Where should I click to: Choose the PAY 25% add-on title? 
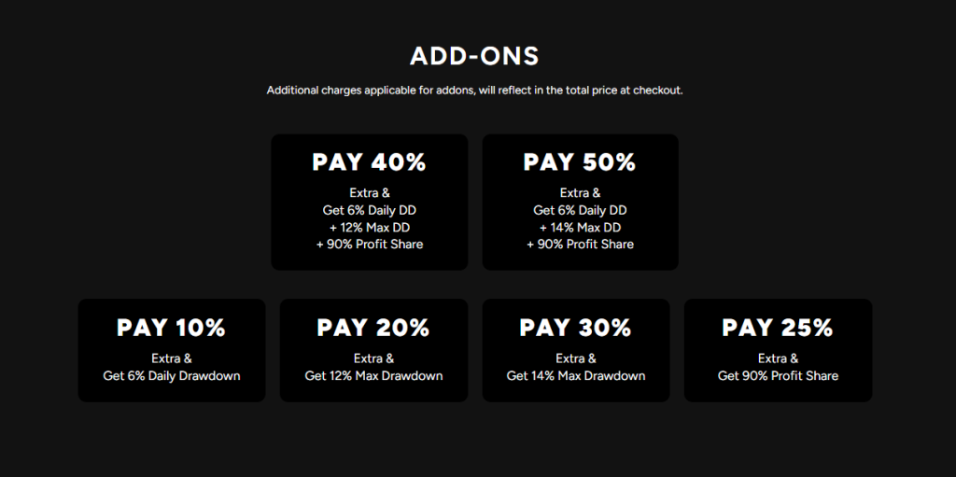coord(778,328)
